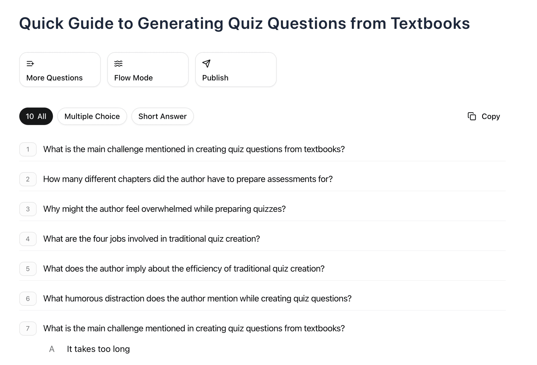Expand question 2 about chapter assessments

(x=188, y=179)
